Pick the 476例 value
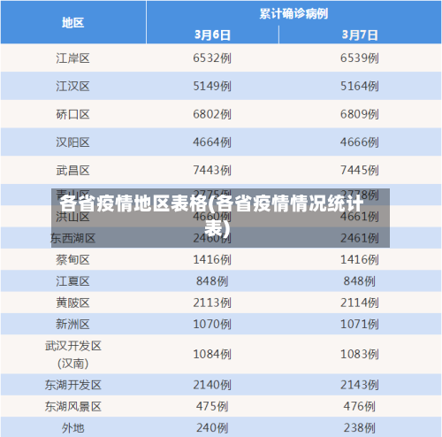Screen dimensions: 442x437 [360, 407]
